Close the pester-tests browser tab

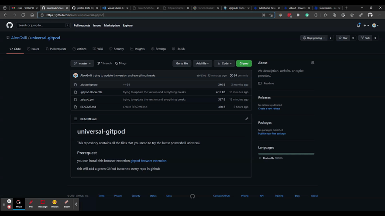tap(97, 8)
